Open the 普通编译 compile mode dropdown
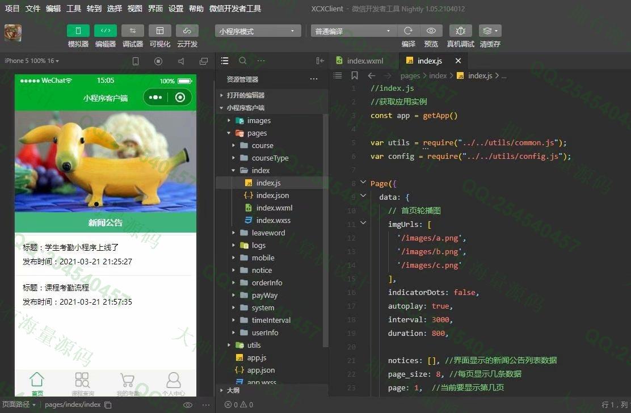631x413 pixels. (354, 31)
